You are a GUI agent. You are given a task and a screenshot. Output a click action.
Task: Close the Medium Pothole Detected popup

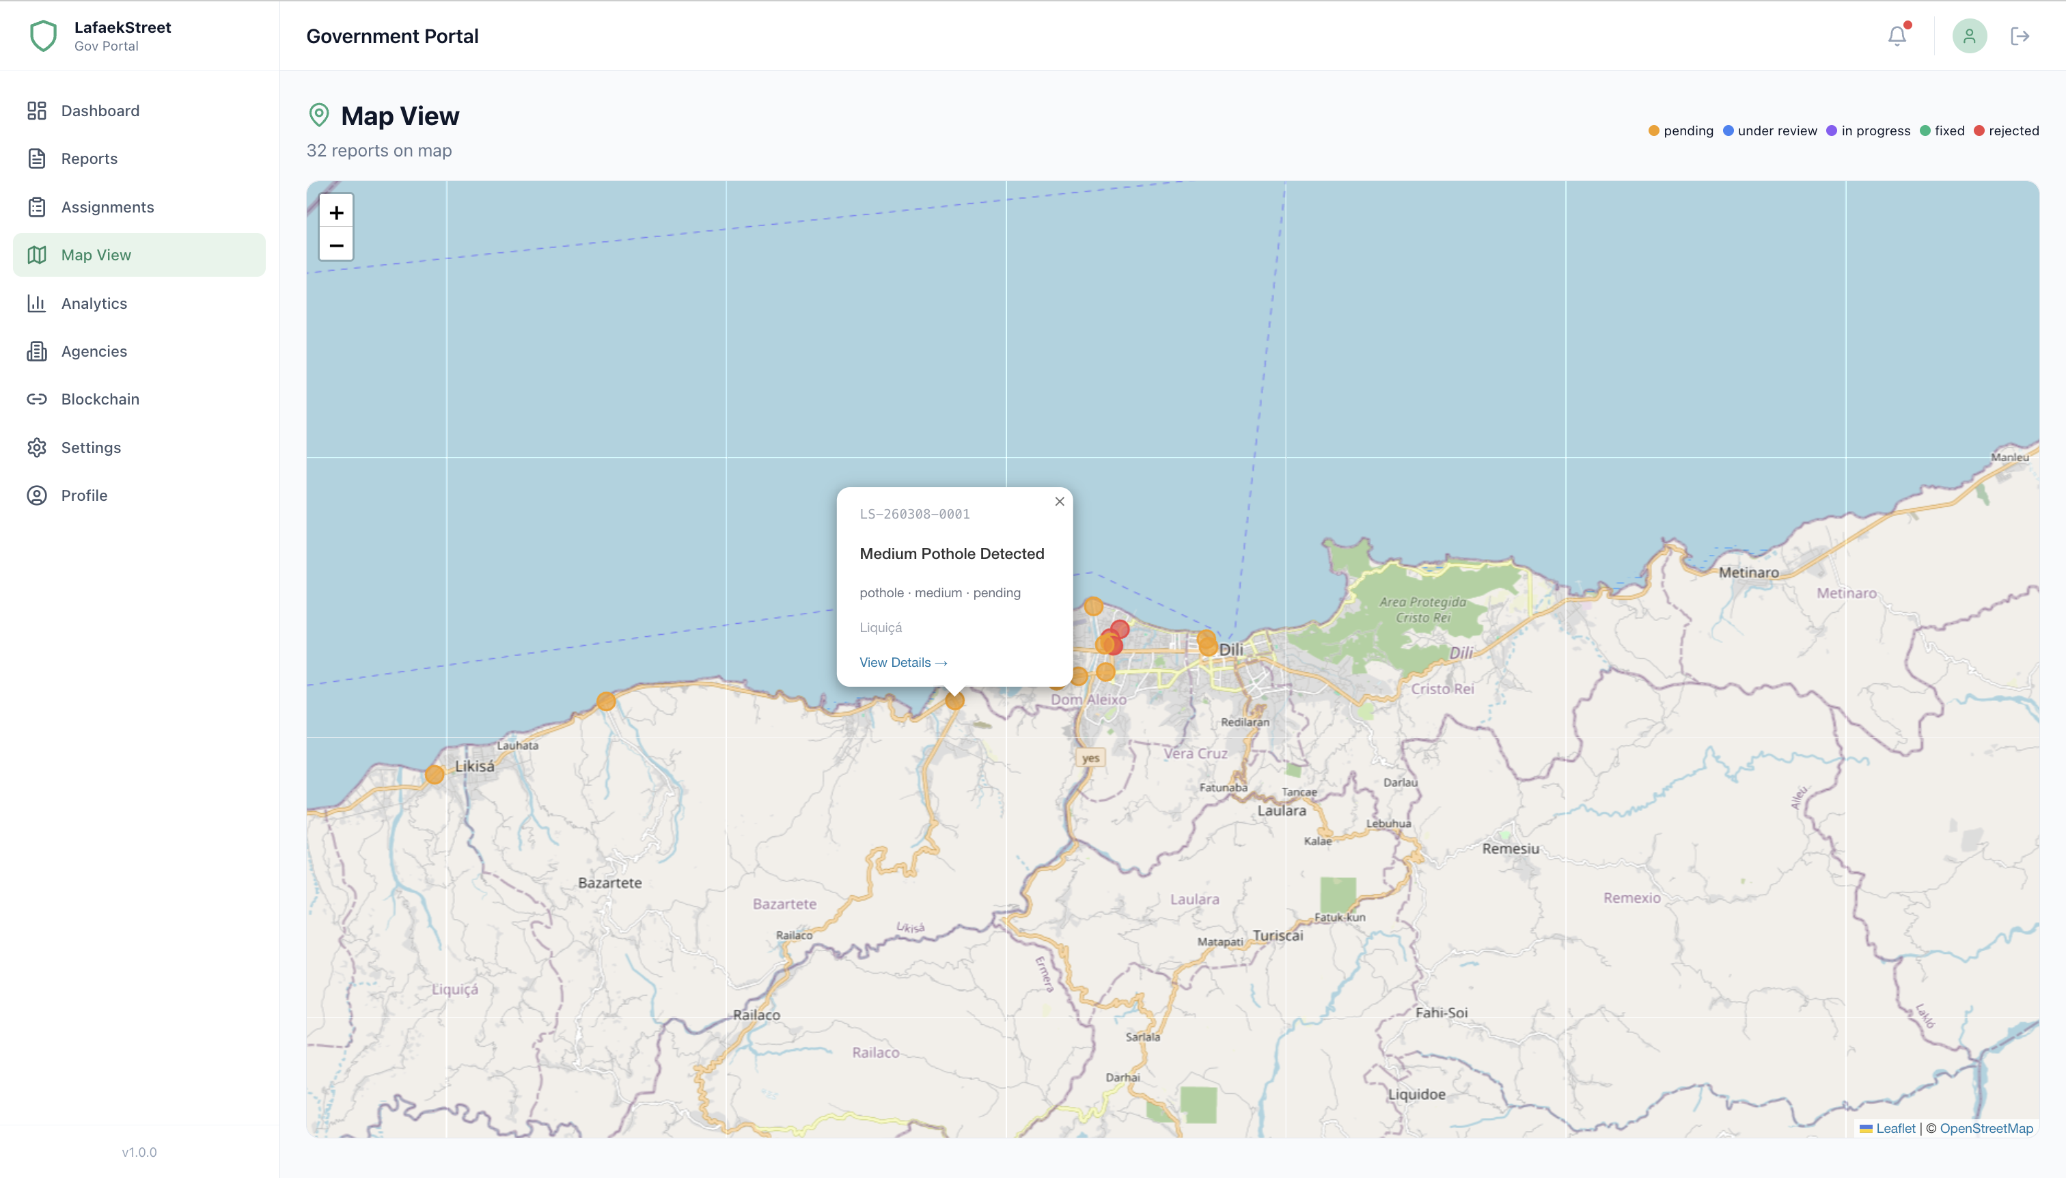coord(1059,501)
